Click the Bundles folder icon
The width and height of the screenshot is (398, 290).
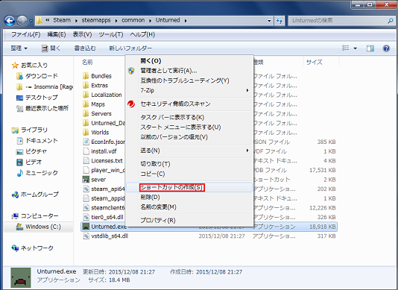click(x=86, y=76)
